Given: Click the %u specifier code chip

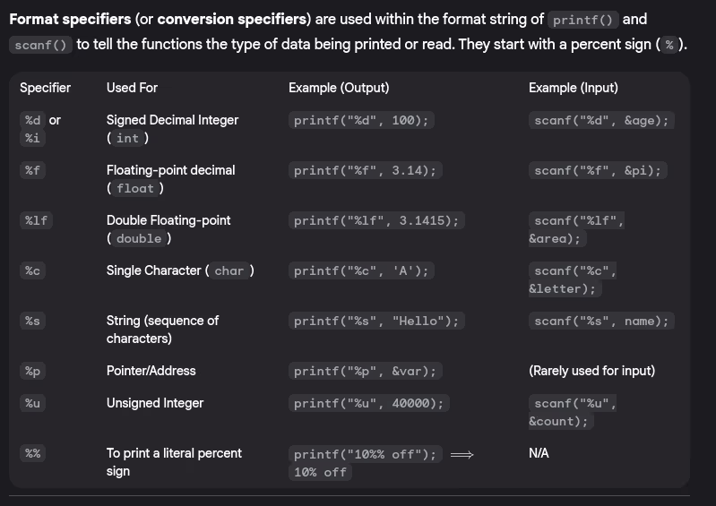Looking at the screenshot, I should pyautogui.click(x=33, y=403).
